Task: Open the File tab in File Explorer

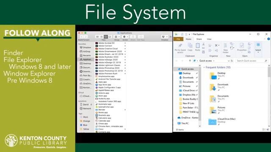Action: 178,39
